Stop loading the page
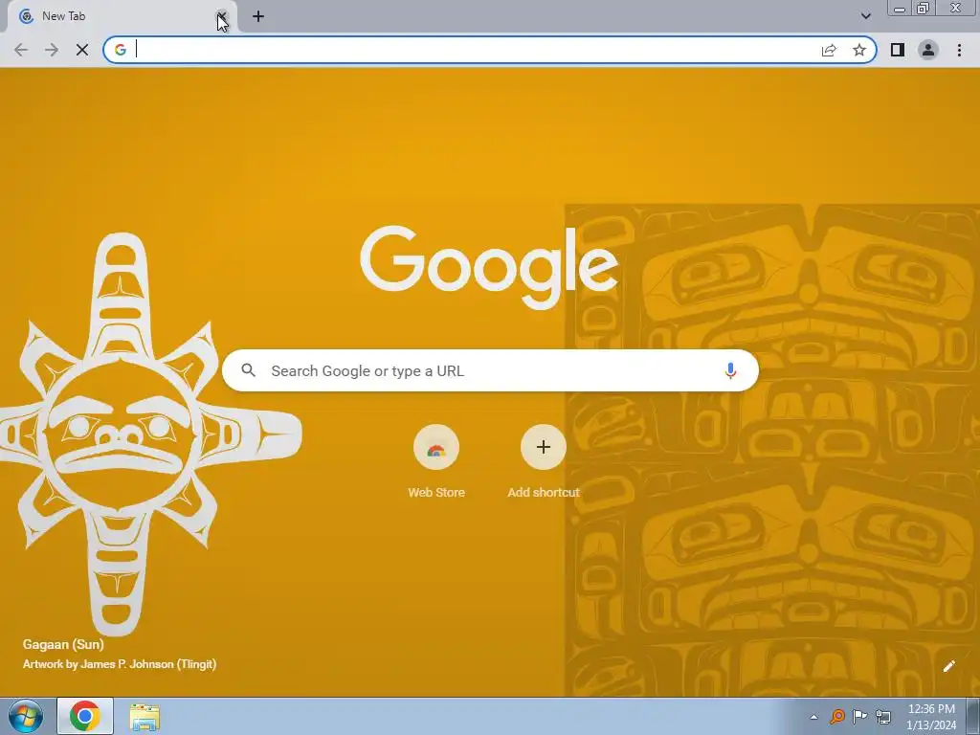Viewport: 980px width, 735px height. pyautogui.click(x=82, y=50)
